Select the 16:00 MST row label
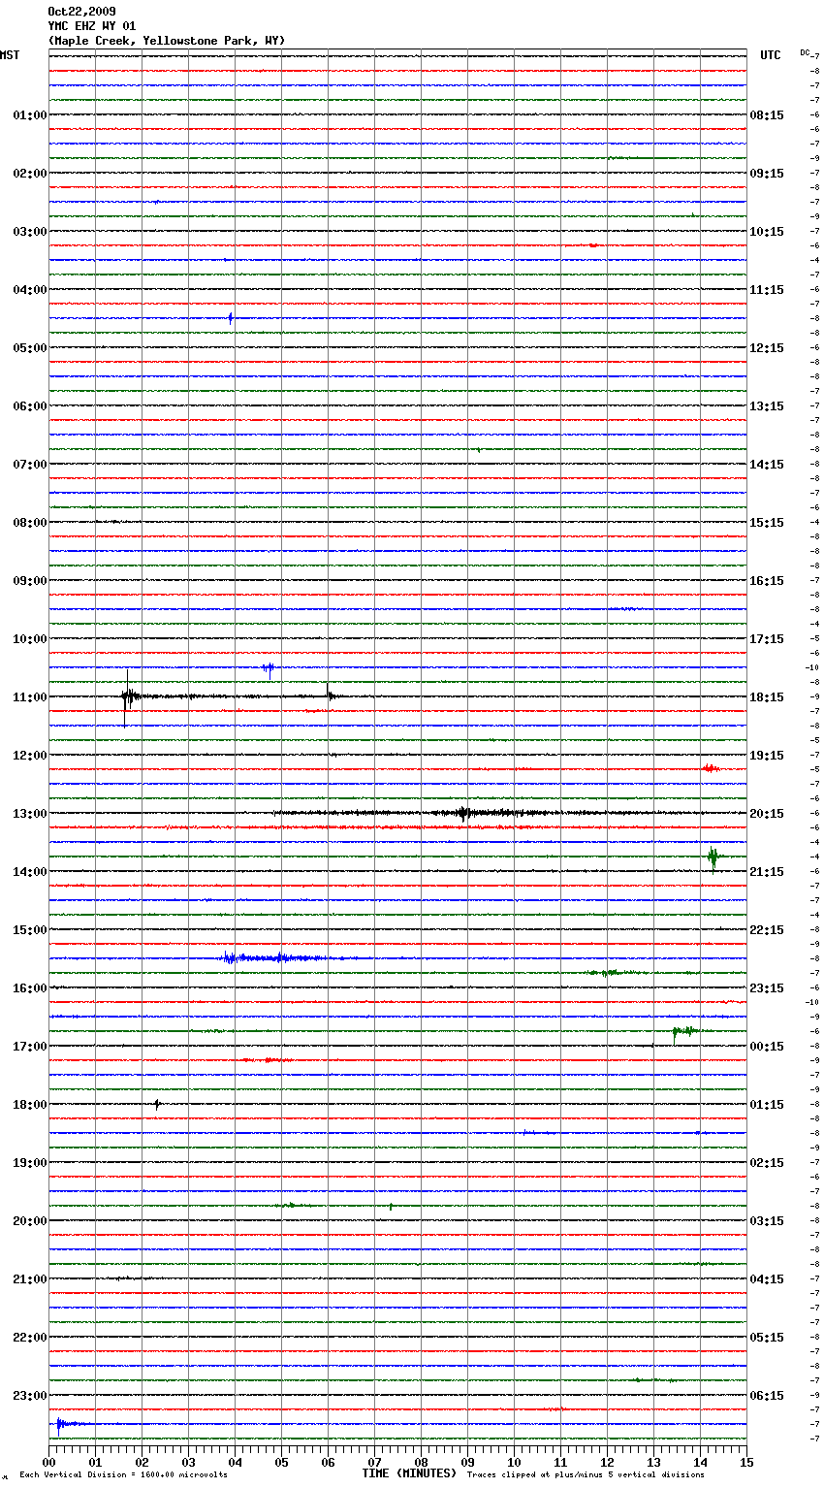 point(30,988)
